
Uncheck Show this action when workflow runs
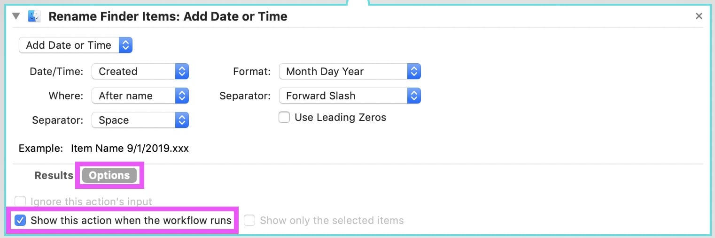coord(20,220)
